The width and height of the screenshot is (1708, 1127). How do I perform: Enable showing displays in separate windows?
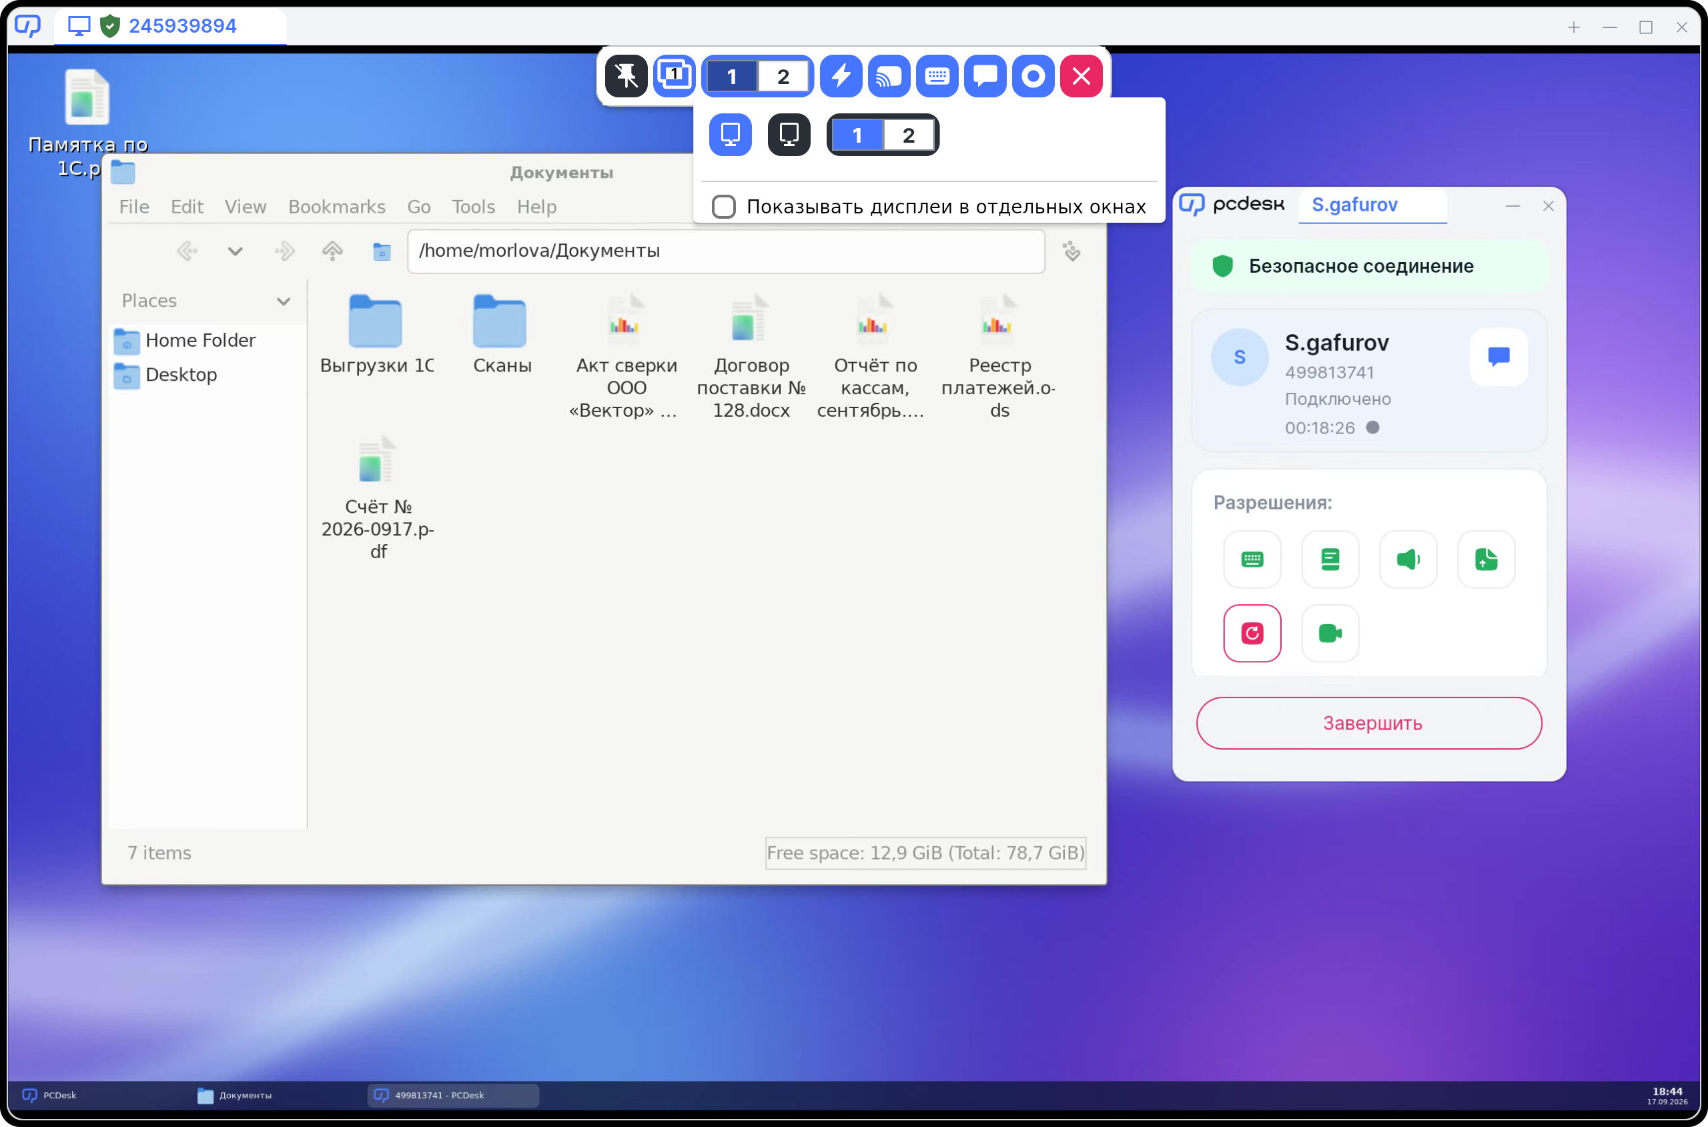[x=723, y=207]
